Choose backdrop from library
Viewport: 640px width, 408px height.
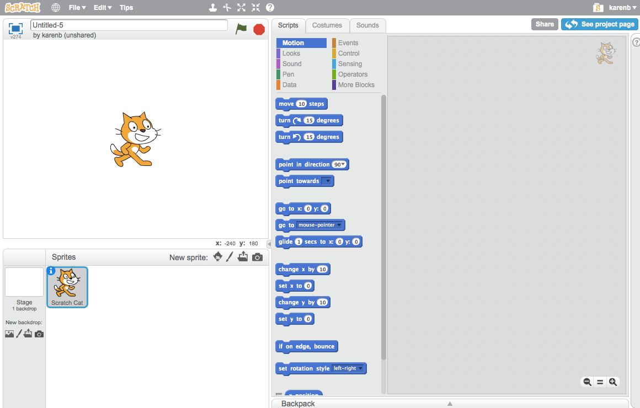pyautogui.click(x=9, y=334)
